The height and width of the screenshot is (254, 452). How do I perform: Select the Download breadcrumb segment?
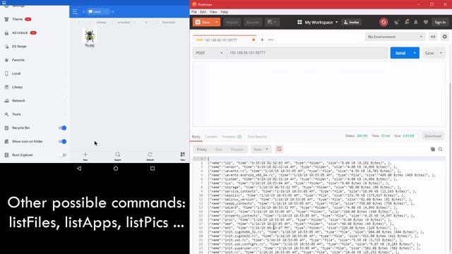[168, 22]
